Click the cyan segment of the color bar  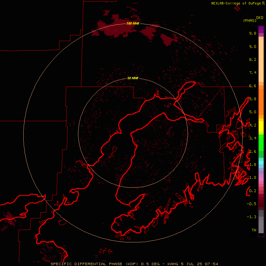pyautogui.click(x=261, y=163)
